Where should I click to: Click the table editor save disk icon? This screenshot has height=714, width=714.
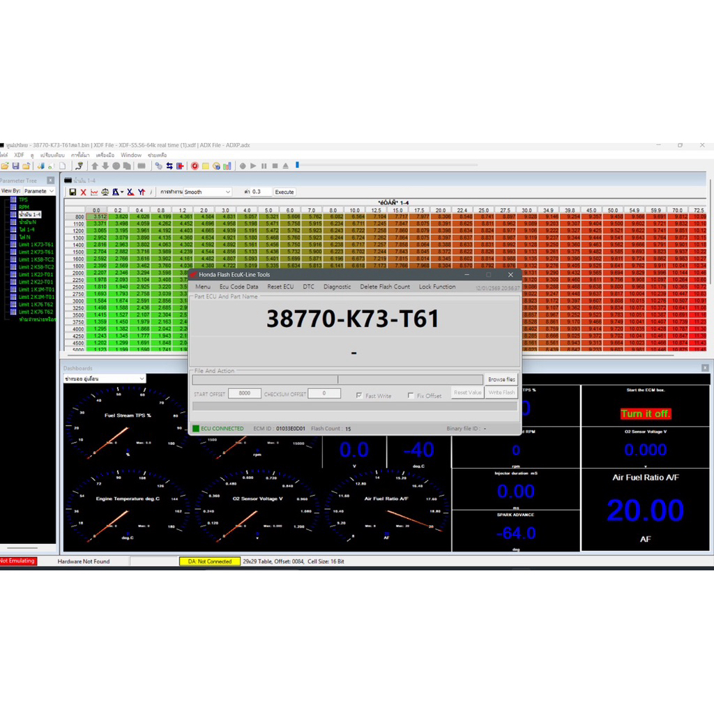click(73, 192)
